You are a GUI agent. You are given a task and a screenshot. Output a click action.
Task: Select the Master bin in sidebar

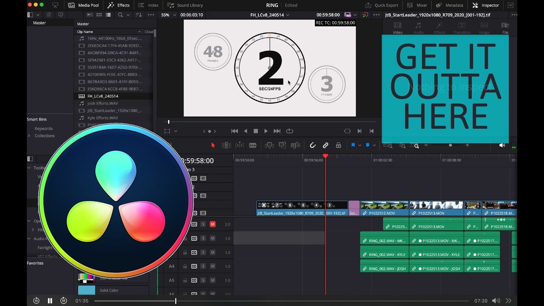point(40,23)
